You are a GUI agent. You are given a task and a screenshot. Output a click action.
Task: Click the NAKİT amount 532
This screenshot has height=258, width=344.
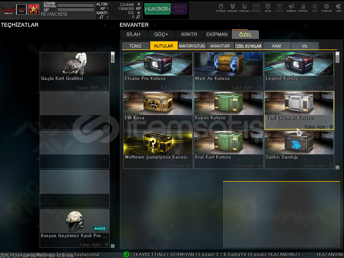131,13
